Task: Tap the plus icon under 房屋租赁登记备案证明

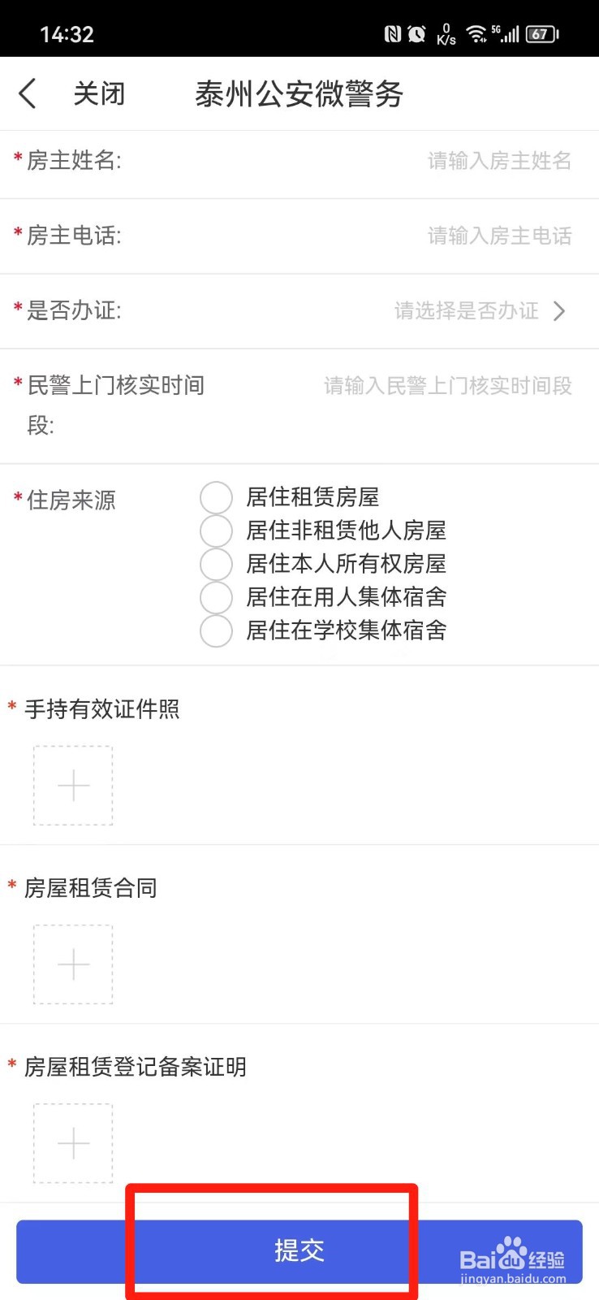Action: tap(73, 1143)
